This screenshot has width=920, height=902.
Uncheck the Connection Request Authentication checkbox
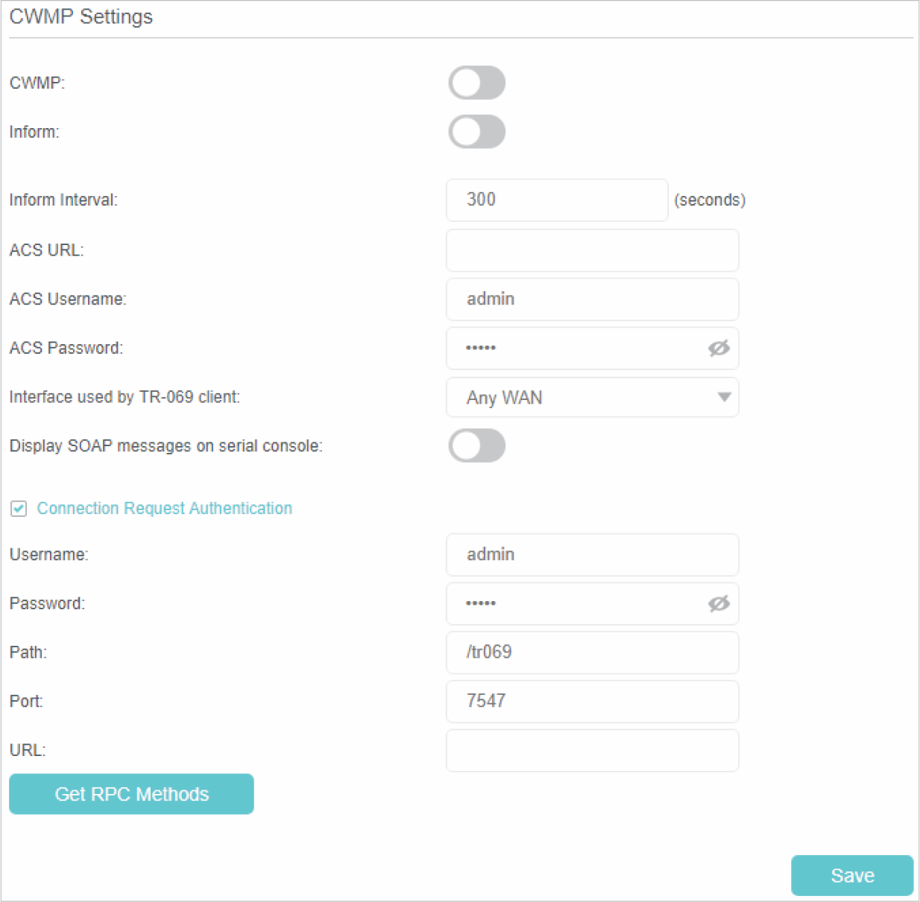19,509
